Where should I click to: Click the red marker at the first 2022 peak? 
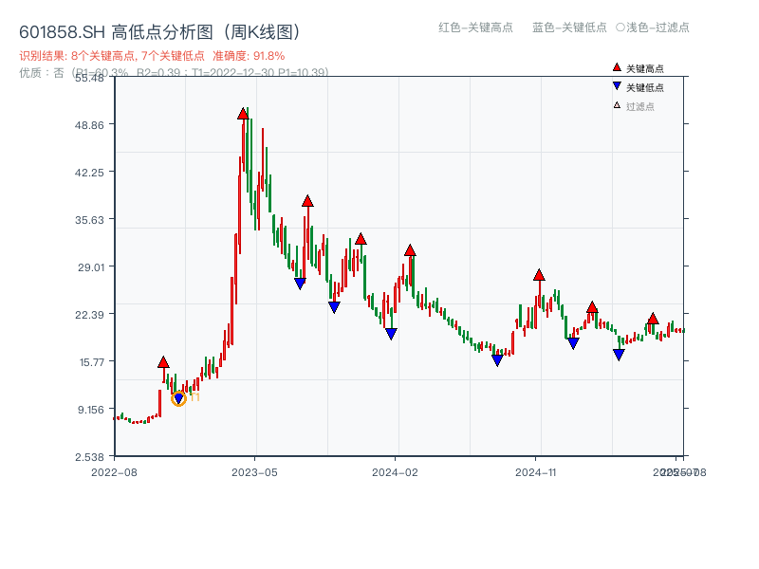(x=163, y=361)
